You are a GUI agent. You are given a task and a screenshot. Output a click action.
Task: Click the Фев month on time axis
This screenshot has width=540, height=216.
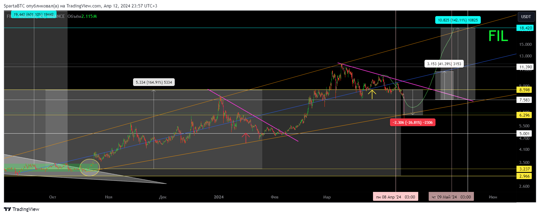(x=274, y=197)
